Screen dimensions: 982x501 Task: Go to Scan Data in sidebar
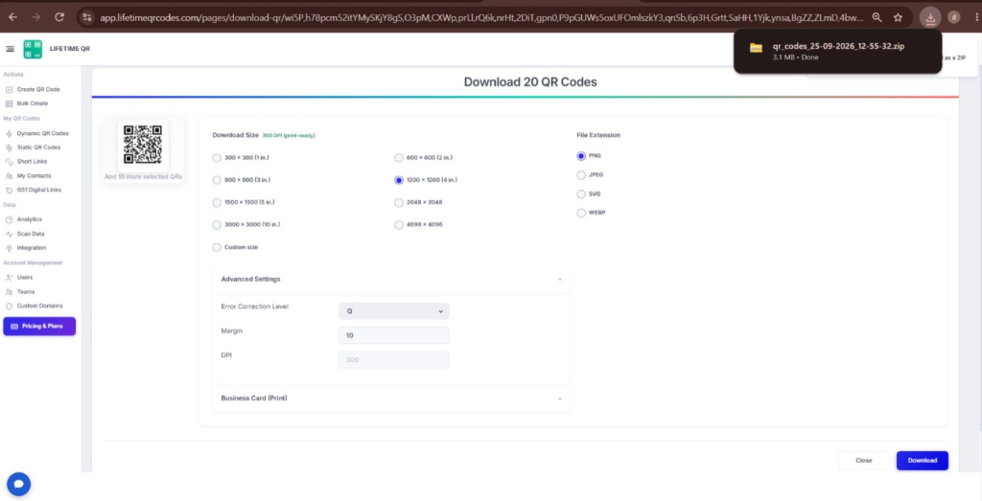pyautogui.click(x=31, y=234)
